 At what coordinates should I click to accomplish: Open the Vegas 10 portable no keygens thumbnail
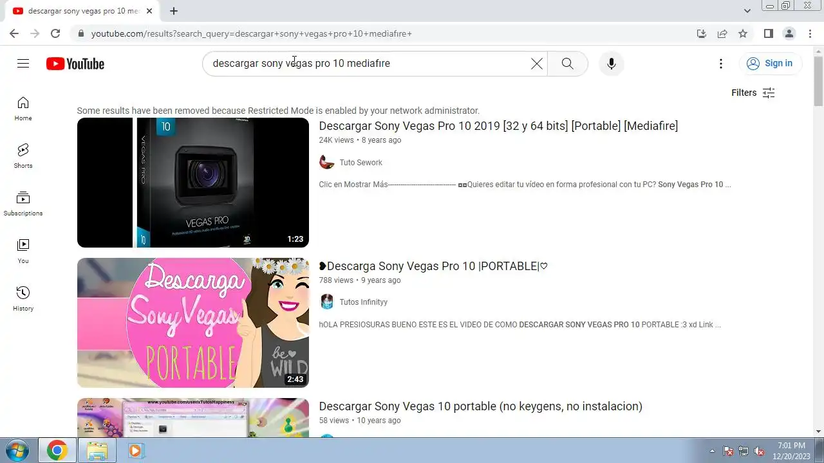click(193, 417)
